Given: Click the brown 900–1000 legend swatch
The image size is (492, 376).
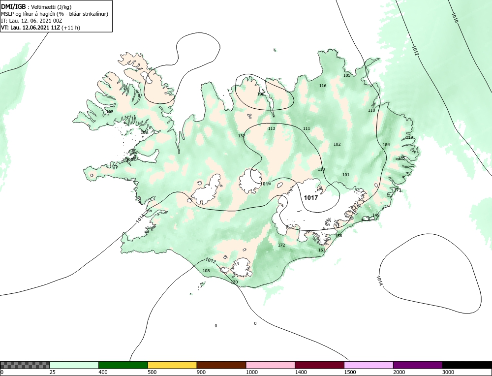Looking at the screenshot, I should (x=221, y=365).
